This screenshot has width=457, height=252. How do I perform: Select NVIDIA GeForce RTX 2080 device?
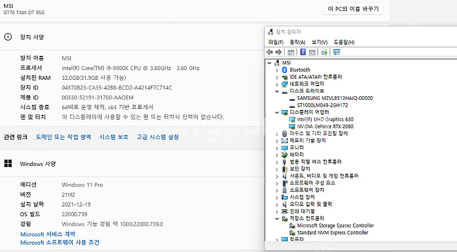coord(325,126)
